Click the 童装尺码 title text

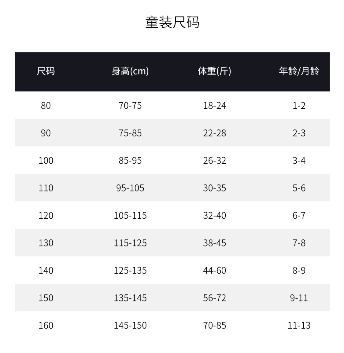(172, 22)
